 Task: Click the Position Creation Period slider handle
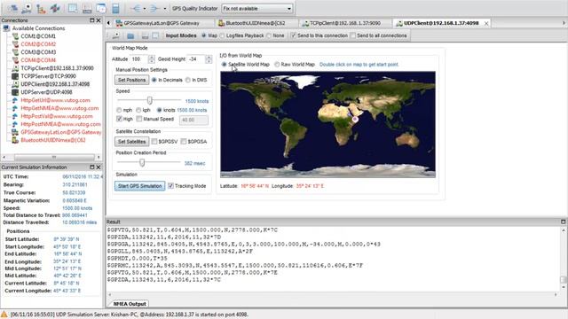142,162
